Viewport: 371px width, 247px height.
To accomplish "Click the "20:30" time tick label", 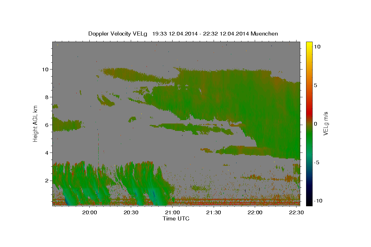I will point(131,213).
